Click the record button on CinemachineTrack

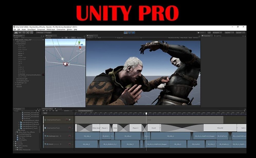pyautogui.click(x=70, y=128)
